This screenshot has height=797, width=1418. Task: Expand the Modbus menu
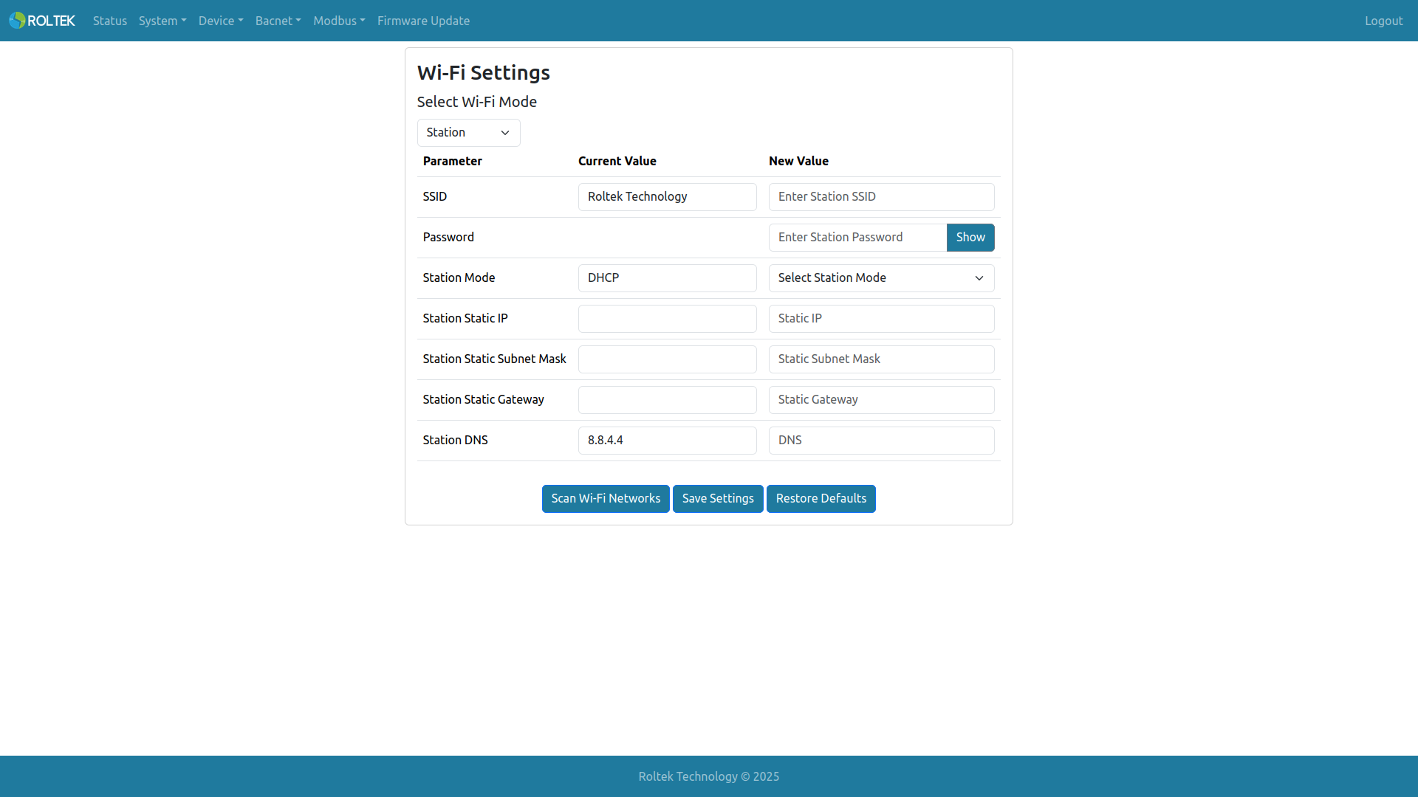tap(339, 21)
